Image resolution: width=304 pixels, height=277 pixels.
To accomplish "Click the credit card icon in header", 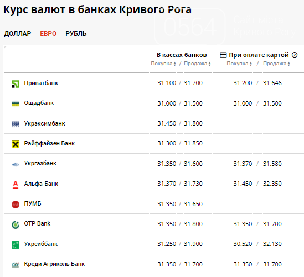I will pyautogui.click(x=223, y=55).
